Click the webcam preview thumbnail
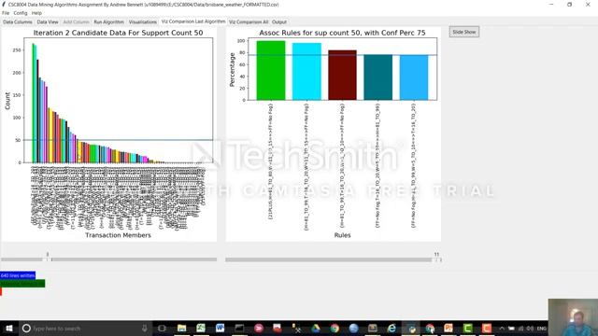Viewport: 598px width, 336px height. coord(573,317)
